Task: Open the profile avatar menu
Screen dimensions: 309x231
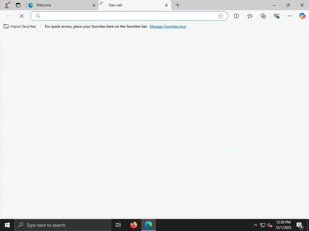Action: point(7,5)
